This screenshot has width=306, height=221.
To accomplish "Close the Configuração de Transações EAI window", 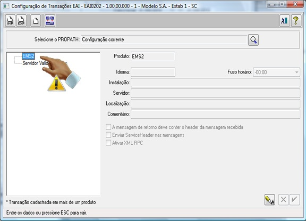I will coord(295,4).
